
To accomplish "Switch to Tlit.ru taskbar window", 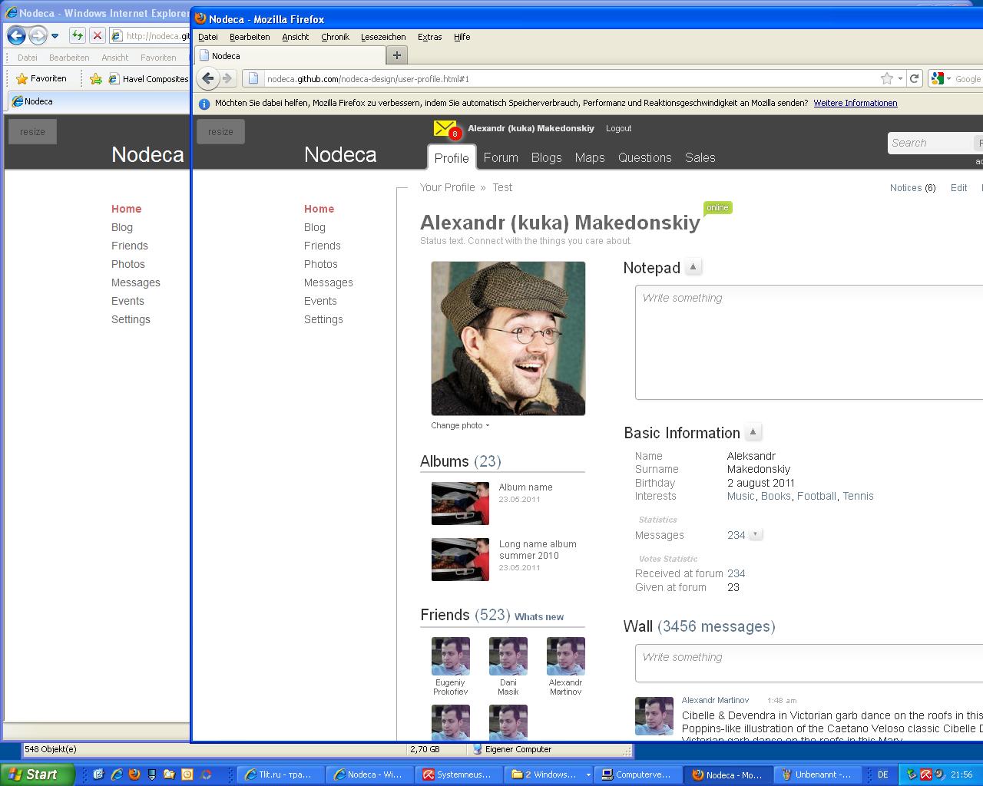I will [280, 774].
